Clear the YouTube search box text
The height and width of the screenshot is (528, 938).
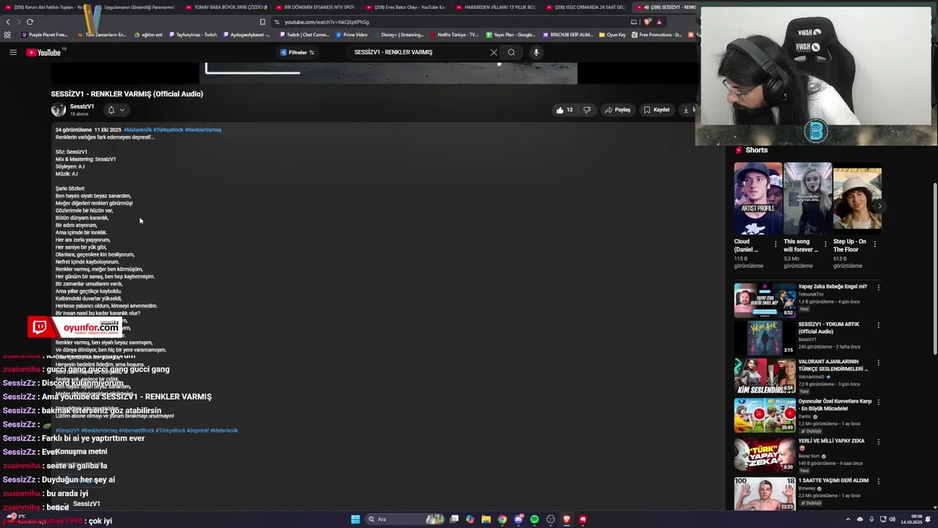click(x=493, y=52)
